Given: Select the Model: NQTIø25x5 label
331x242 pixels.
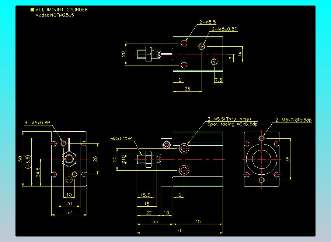Looking at the screenshot, I should pyautogui.click(x=55, y=15).
